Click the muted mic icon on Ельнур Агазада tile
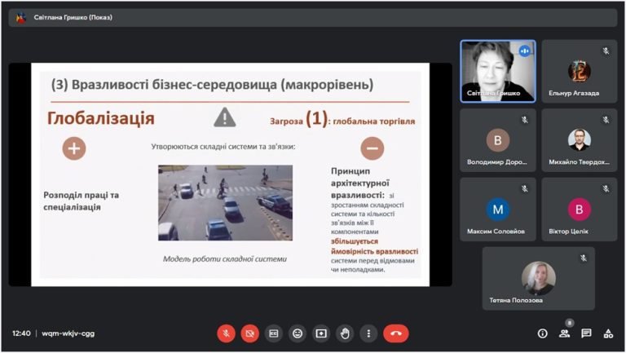 tap(606, 51)
